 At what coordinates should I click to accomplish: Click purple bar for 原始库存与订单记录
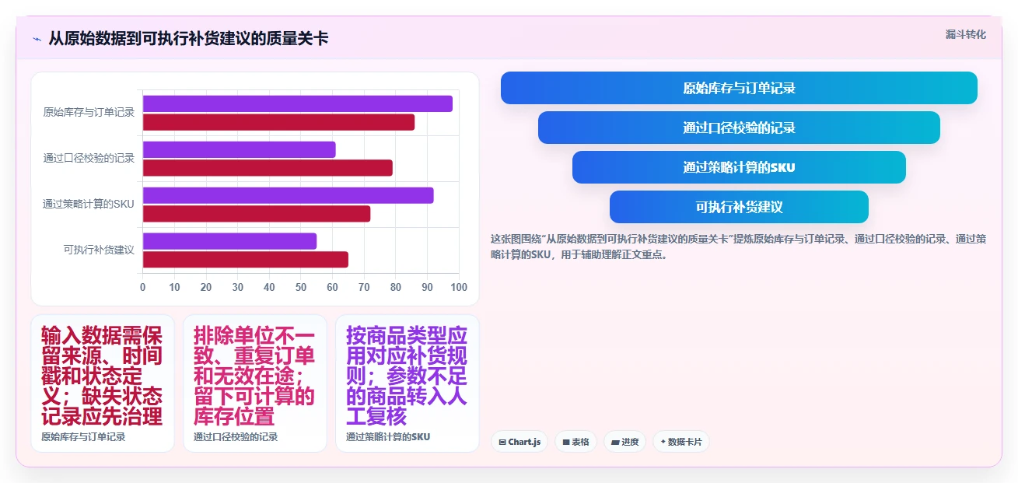pyautogui.click(x=297, y=103)
